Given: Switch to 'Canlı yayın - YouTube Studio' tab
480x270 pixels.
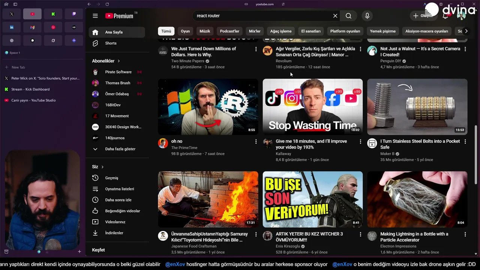Looking at the screenshot, I should pyautogui.click(x=43, y=100).
